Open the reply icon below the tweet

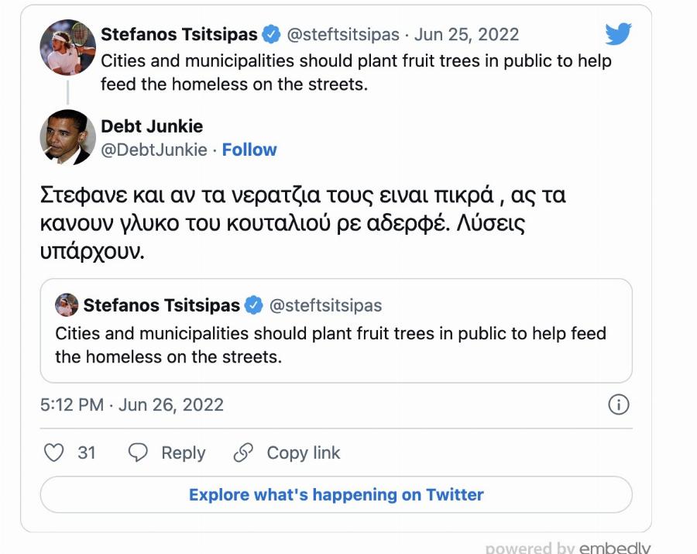click(139, 452)
